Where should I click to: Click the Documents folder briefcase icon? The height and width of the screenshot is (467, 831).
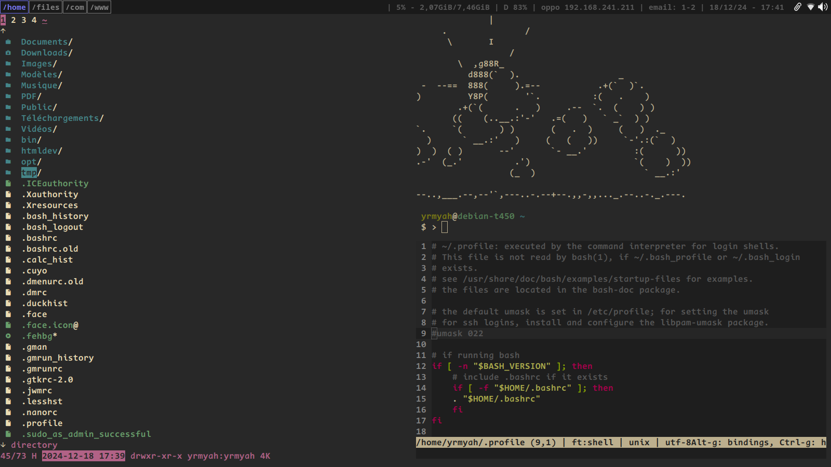point(8,42)
